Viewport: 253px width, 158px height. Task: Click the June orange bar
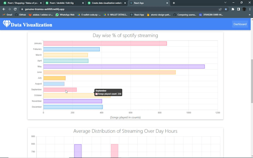click(109, 72)
